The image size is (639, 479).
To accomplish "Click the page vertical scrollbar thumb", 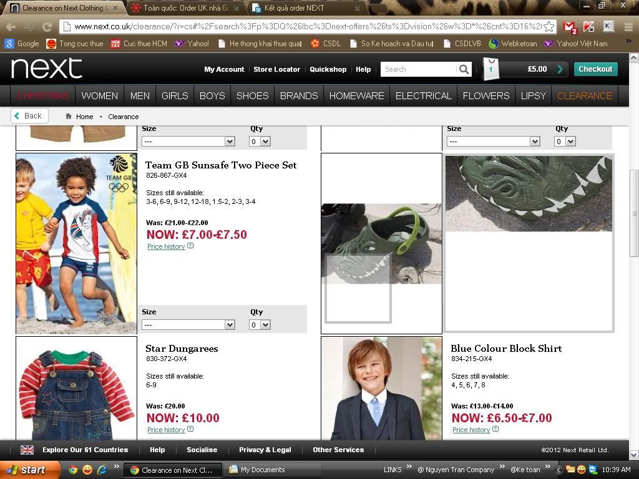I will coord(634,213).
